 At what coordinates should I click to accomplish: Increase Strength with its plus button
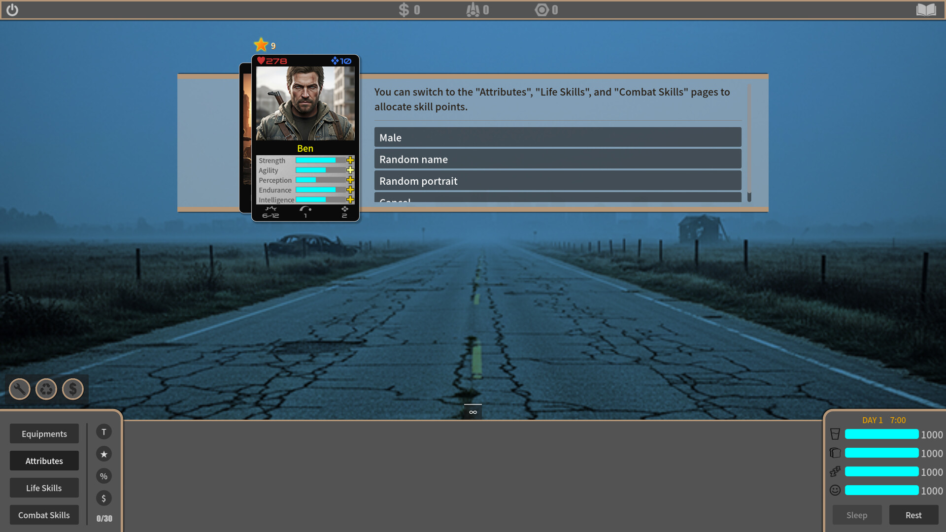pos(350,160)
